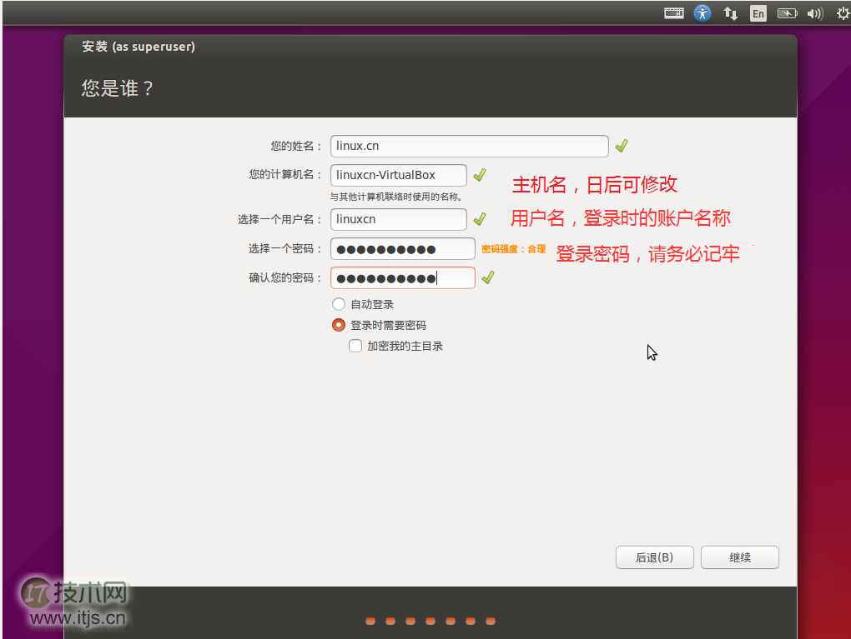The width and height of the screenshot is (851, 639).
Task: Open the system power gear menu
Action: coord(843,13)
